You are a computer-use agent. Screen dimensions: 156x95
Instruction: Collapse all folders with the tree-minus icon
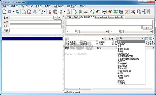pos(98,11)
